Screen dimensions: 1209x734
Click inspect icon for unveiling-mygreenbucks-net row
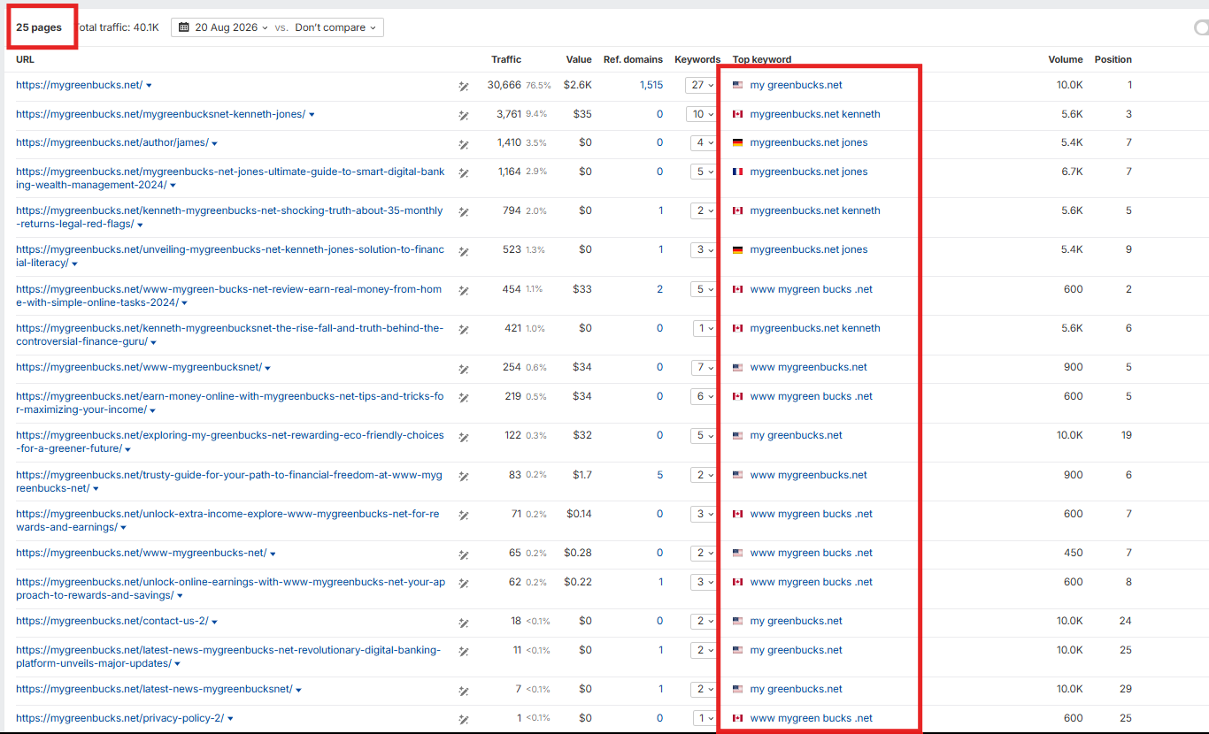pos(463,251)
